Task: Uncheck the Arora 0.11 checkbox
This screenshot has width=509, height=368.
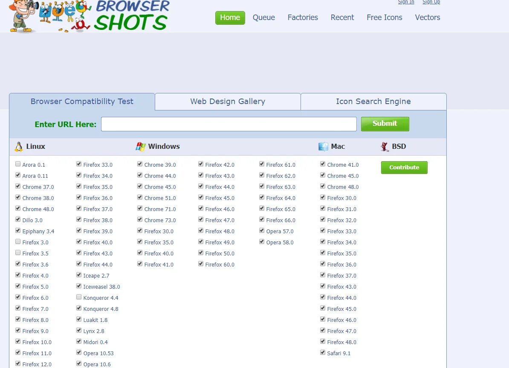Action: 18,175
